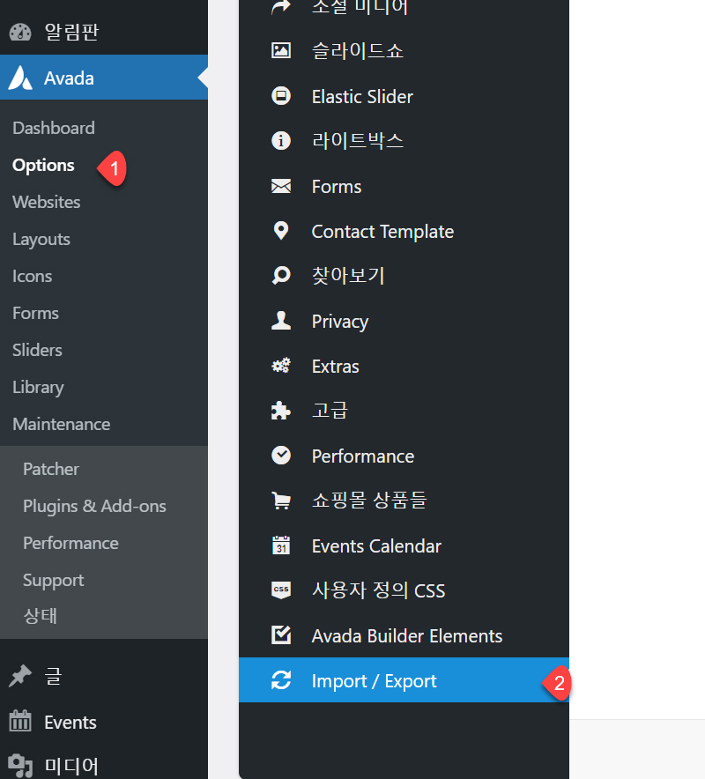705x779 pixels.
Task: Select the Import / Export tab
Action: click(x=404, y=680)
